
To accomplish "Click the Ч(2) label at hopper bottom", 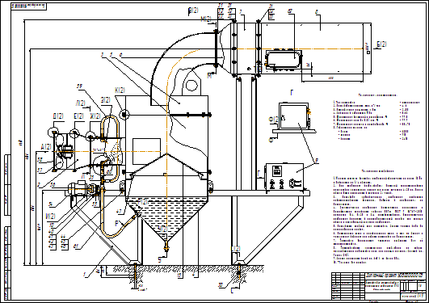I will 163,229.
